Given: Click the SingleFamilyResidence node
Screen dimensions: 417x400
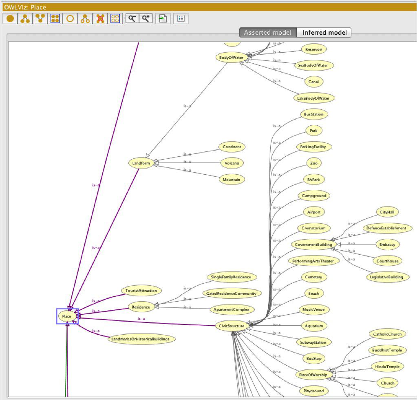Looking at the screenshot, I should tap(231, 277).
